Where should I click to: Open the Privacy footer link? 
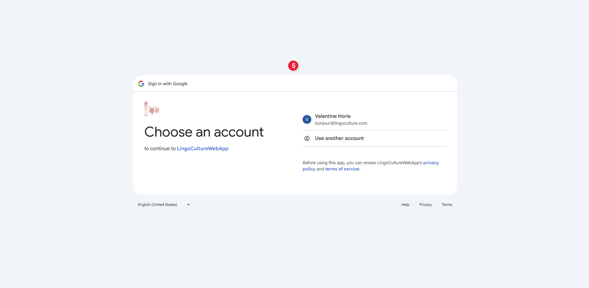pyautogui.click(x=425, y=205)
